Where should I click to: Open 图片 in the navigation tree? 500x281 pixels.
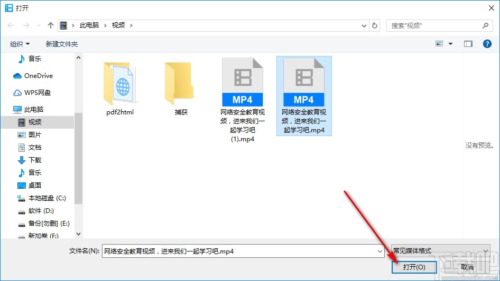click(x=30, y=135)
